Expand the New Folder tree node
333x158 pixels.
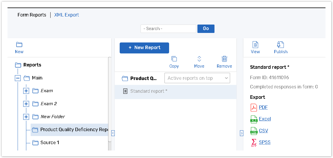tap(26, 117)
